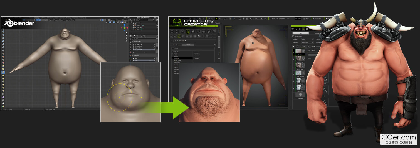The height and width of the screenshot is (148, 420).
Task: Toggle visibility of the Fat Crease skin layer
Action: coord(294,88)
